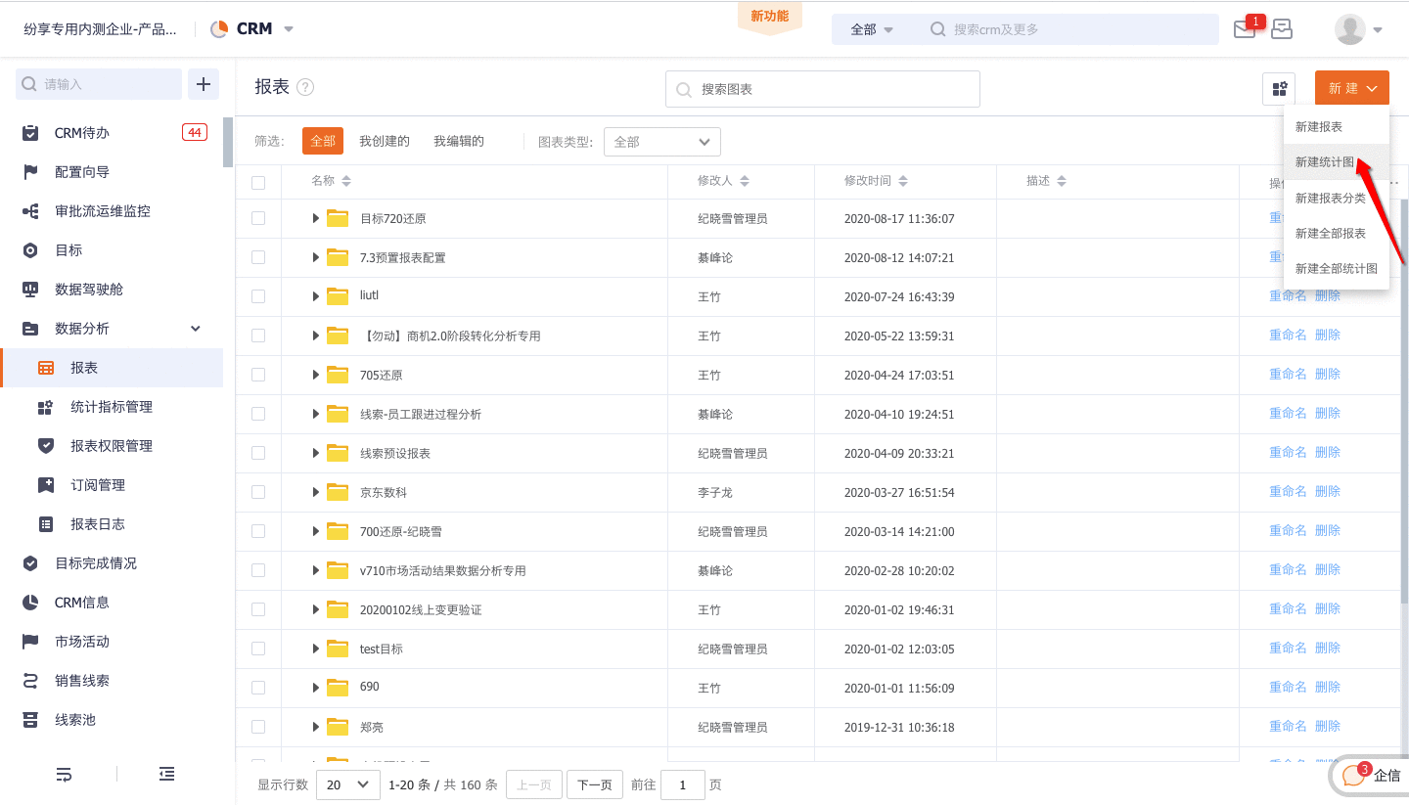The width and height of the screenshot is (1409, 806).
Task: Click 重命名 for the 京东数科 row
Action: pos(1288,491)
